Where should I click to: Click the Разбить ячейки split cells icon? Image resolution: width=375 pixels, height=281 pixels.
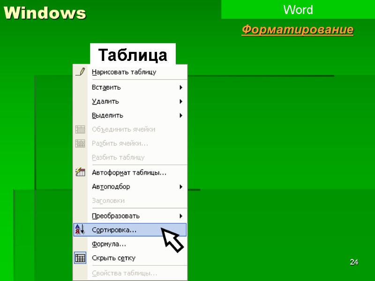pyautogui.click(x=80, y=143)
